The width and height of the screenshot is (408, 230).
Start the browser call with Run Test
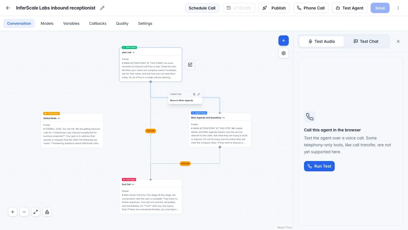(319, 166)
